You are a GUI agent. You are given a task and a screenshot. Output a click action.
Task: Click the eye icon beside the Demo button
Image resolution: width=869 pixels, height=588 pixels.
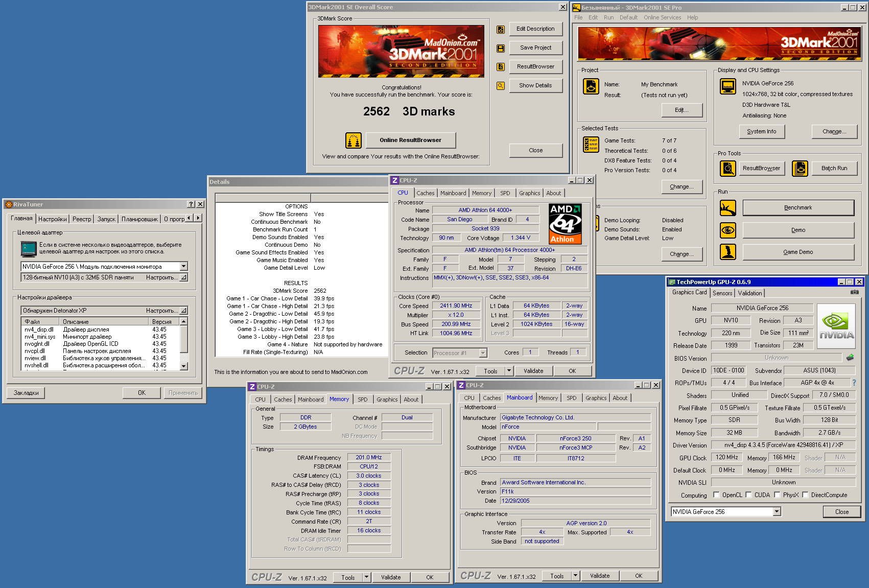click(728, 230)
